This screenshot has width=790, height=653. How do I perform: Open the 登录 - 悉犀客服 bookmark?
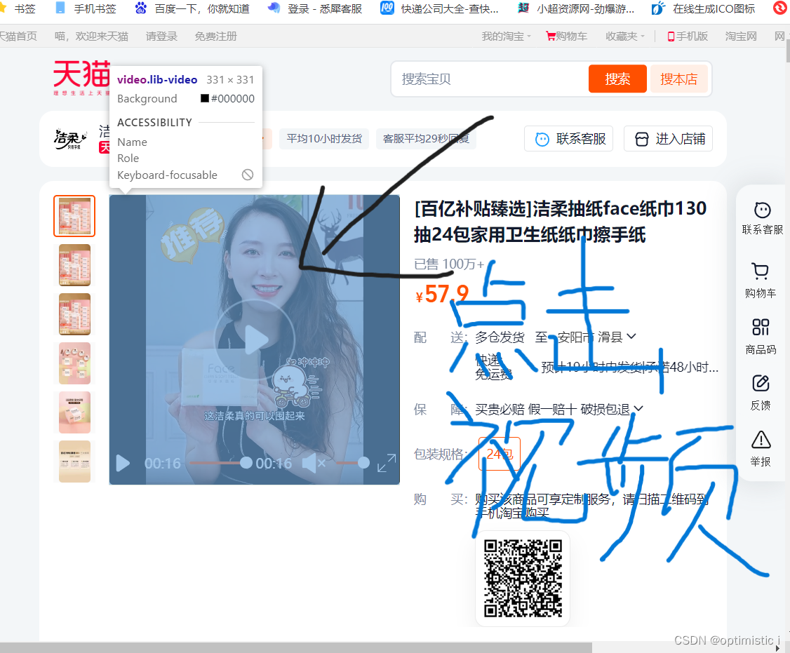316,8
